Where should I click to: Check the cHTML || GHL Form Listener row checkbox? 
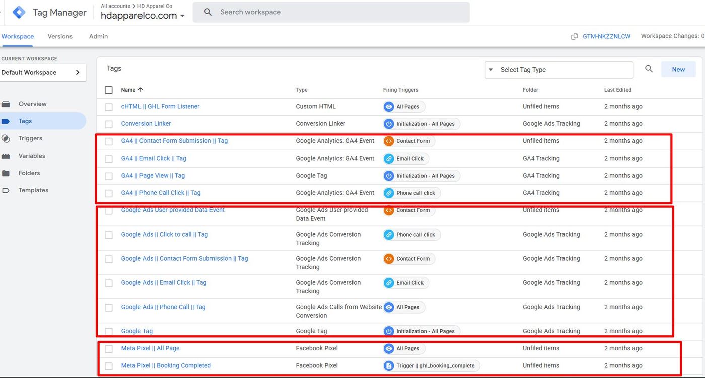coord(109,107)
